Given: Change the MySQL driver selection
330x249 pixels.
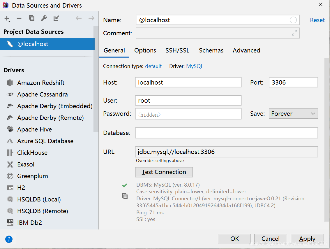Looking at the screenshot, I should [x=195, y=66].
